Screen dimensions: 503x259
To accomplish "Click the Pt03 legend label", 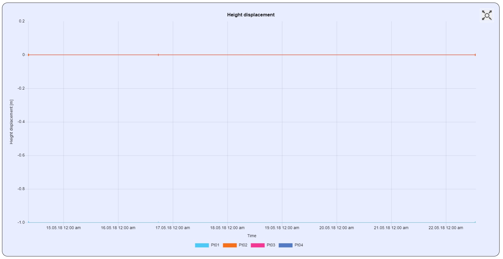I will (x=271, y=245).
